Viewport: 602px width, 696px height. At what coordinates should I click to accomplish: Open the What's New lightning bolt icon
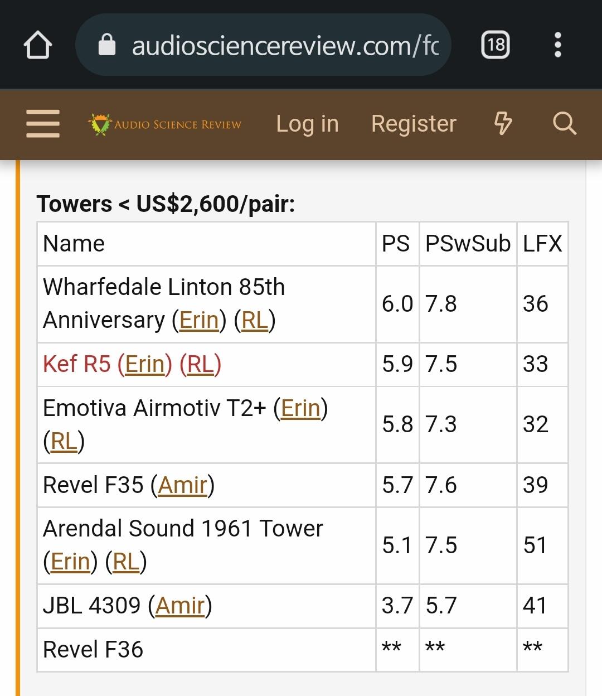click(503, 123)
